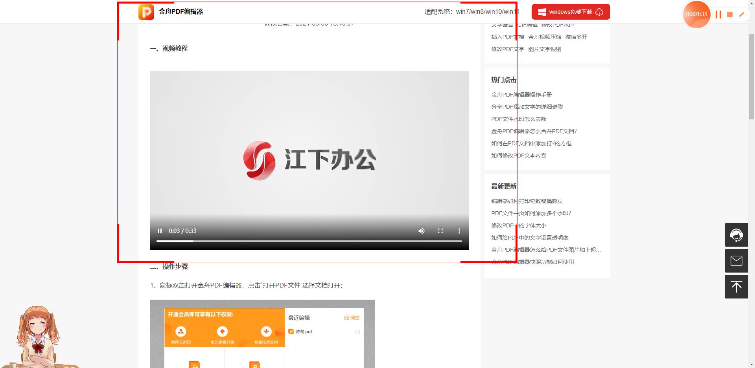This screenshot has width=755, height=368.
Task: Stop the screen recording
Action: 730,15
